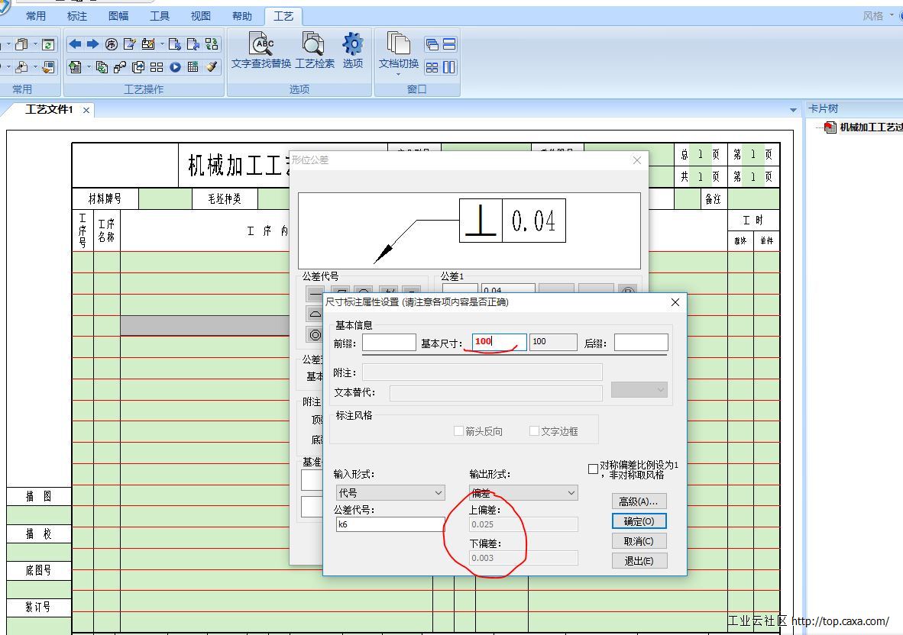903x635 pixels.
Task: Open the 工艺检索 search tool
Action: (x=315, y=51)
